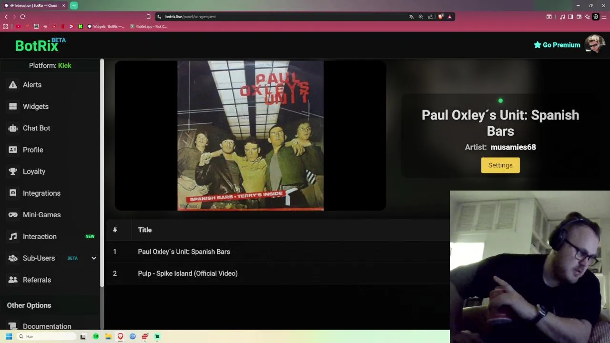Viewport: 610px width, 343px height.
Task: Click the Spanish Bars video player
Action: (251, 135)
